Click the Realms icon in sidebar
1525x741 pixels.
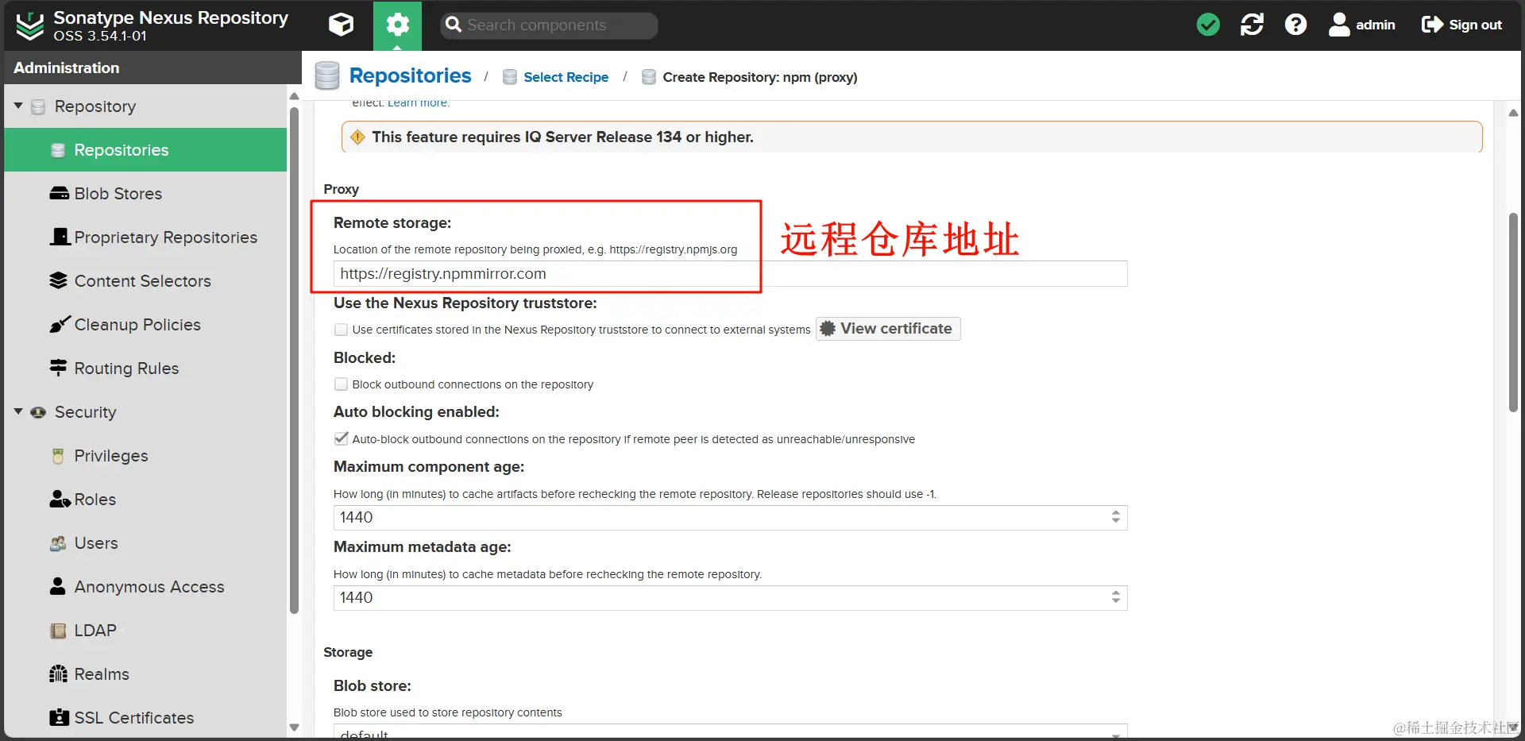(58, 674)
